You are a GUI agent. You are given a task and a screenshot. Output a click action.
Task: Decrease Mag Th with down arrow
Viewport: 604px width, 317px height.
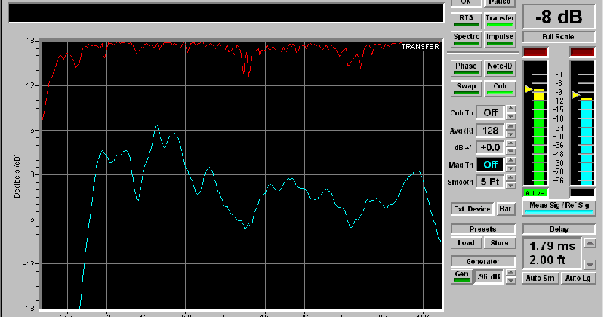tap(511, 168)
